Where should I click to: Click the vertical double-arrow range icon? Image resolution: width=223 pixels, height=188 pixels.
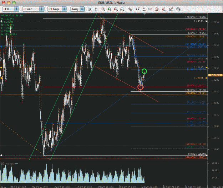(144, 9)
